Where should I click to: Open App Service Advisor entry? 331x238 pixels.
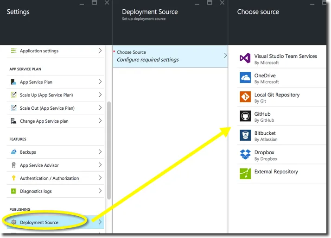pyautogui.click(x=39, y=165)
